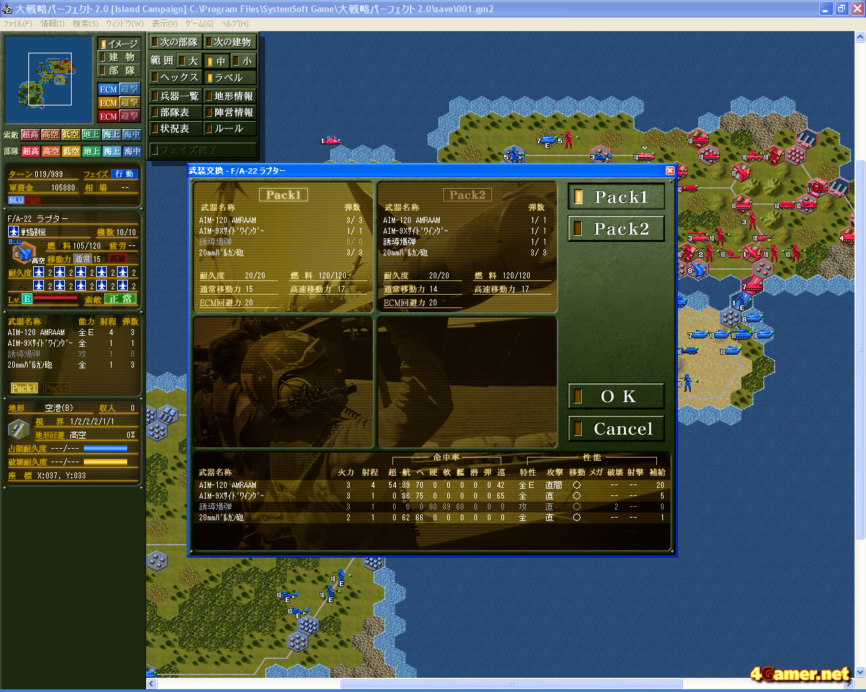The image size is (866, 692).
Task: Toggle the blue 迎撃 intercept indicator
Action: pos(129,89)
